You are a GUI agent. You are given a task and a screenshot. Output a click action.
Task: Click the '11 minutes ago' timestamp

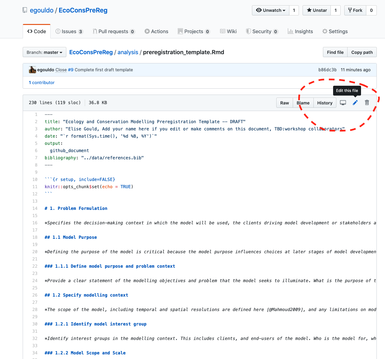pyautogui.click(x=355, y=70)
